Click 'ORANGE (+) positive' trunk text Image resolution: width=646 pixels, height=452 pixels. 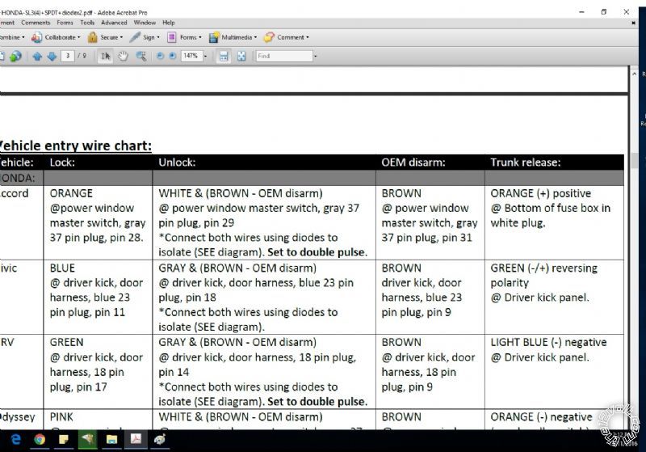tap(540, 193)
